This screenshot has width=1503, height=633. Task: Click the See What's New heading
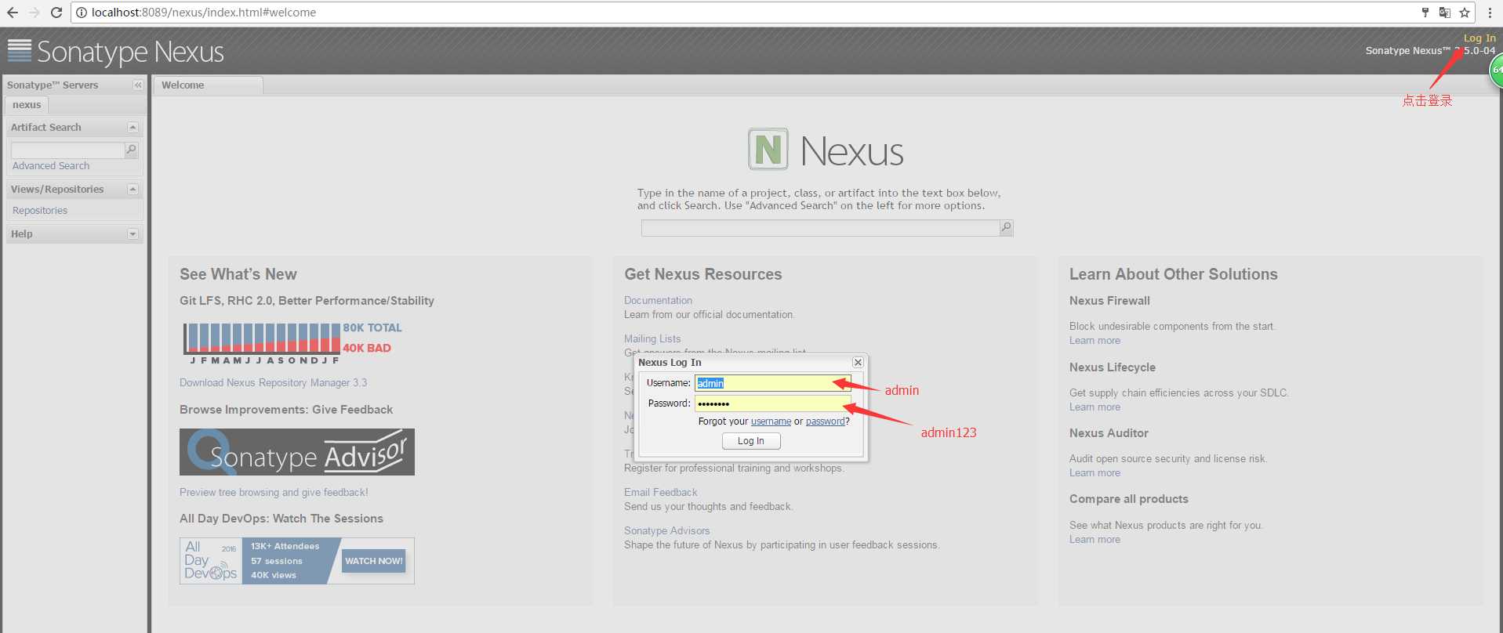(238, 274)
